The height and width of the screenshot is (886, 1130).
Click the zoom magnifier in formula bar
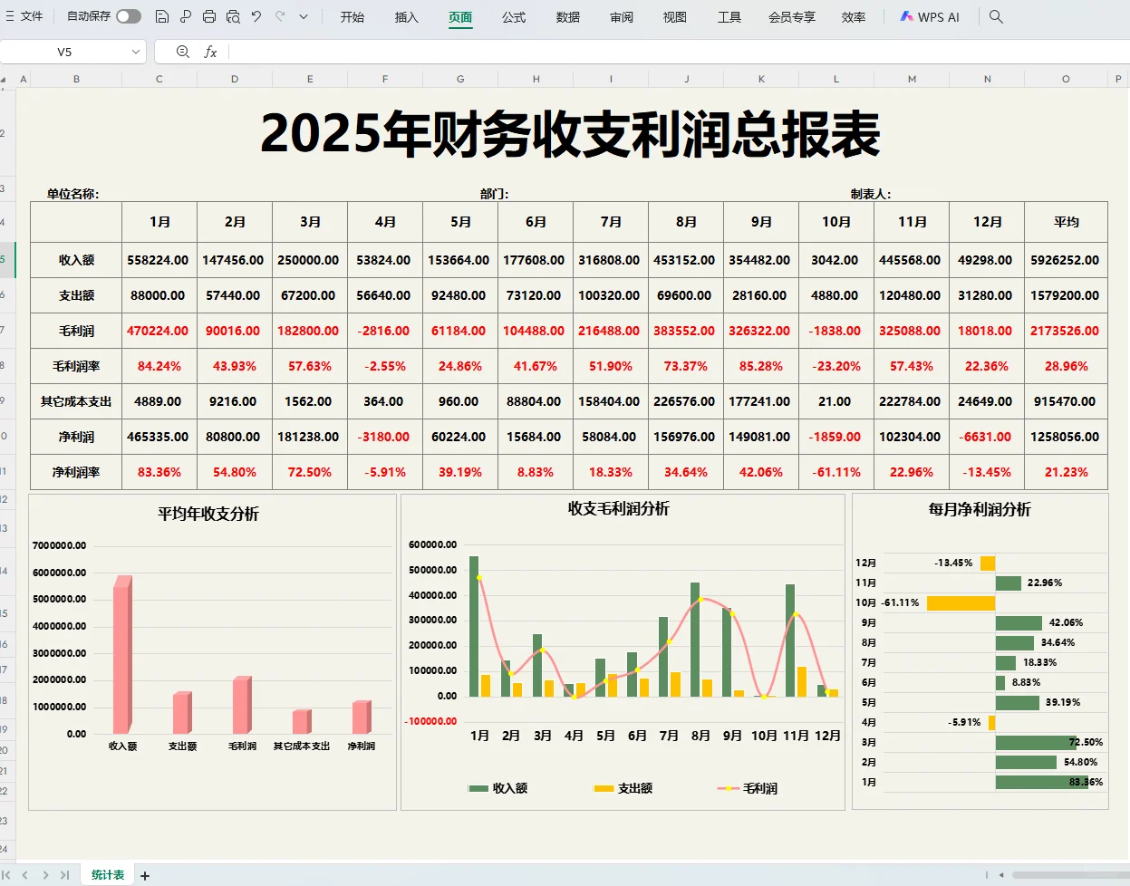click(x=183, y=52)
